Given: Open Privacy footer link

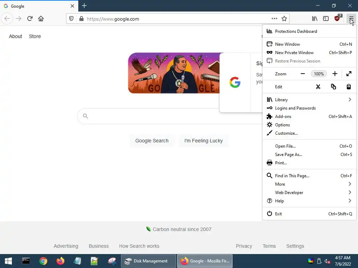Looking at the screenshot, I should click(244, 246).
